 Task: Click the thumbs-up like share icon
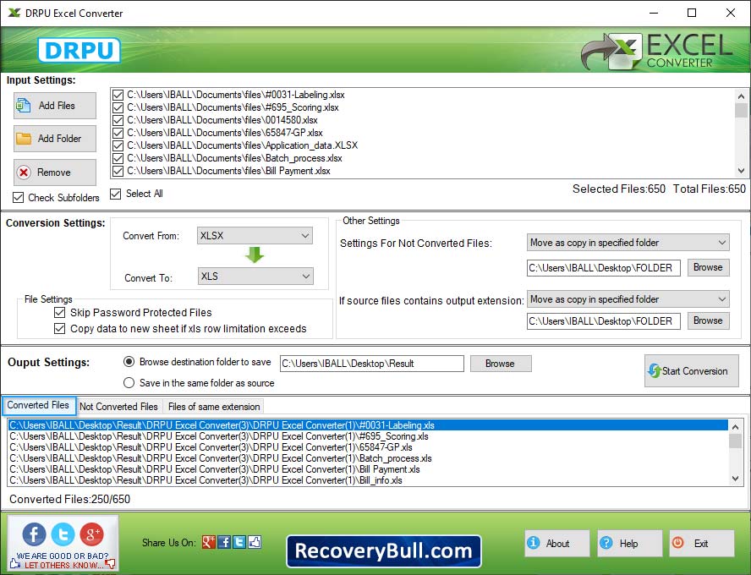pos(255,542)
